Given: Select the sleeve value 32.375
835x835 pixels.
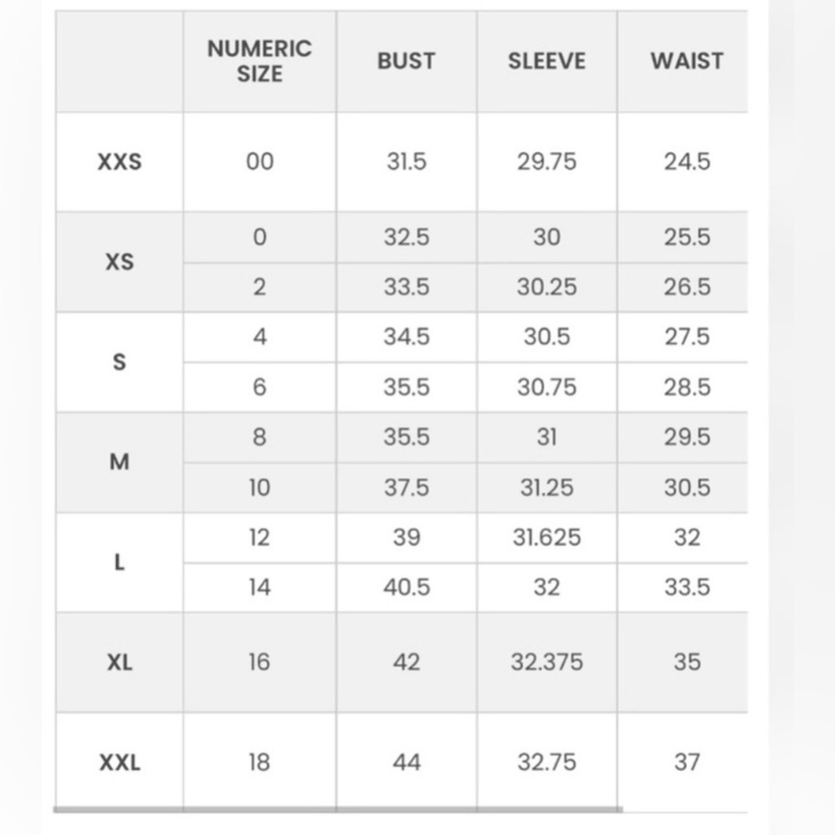Looking at the screenshot, I should [x=547, y=662].
